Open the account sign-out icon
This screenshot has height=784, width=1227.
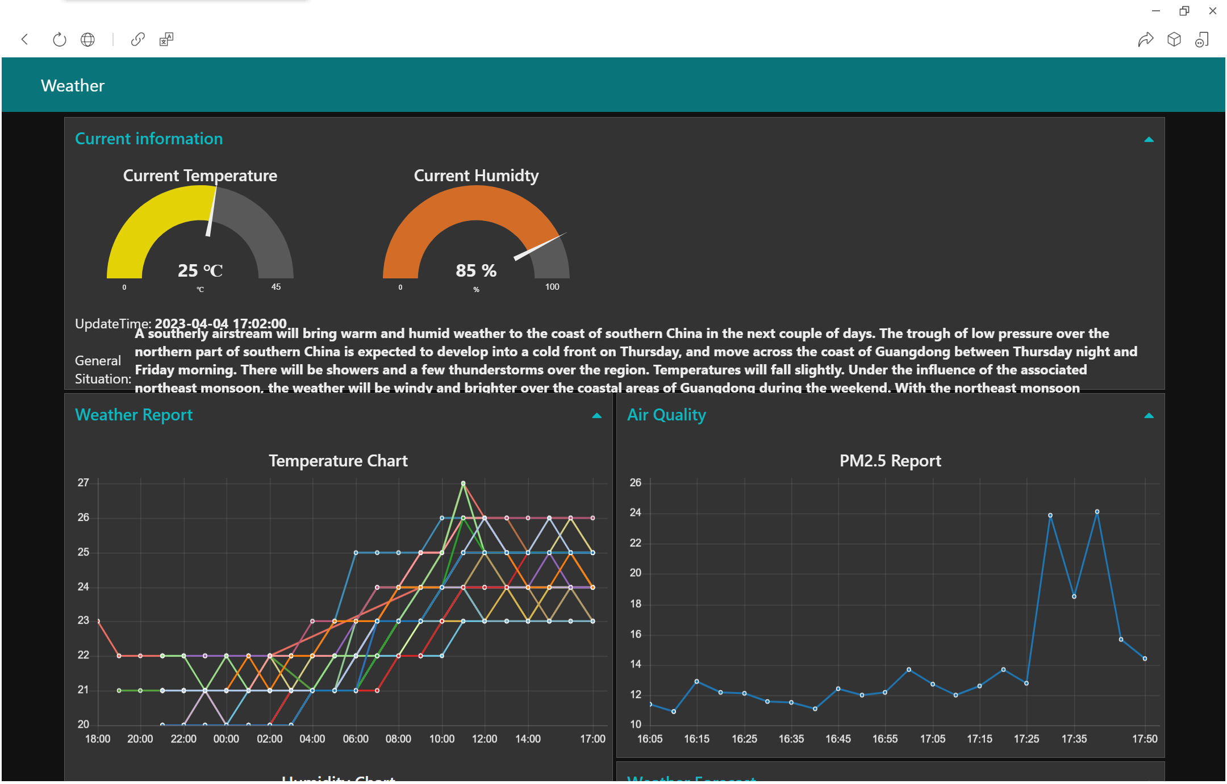(1201, 39)
